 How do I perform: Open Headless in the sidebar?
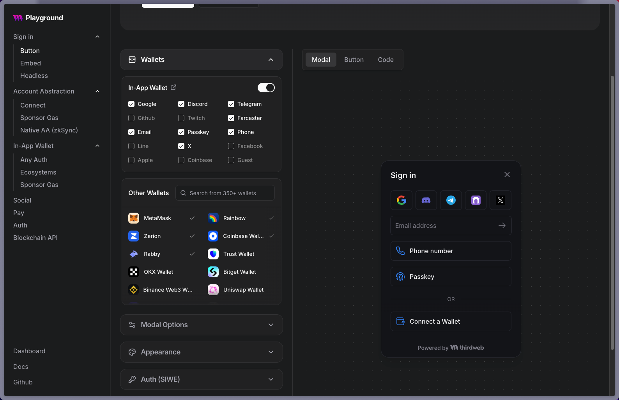[34, 76]
